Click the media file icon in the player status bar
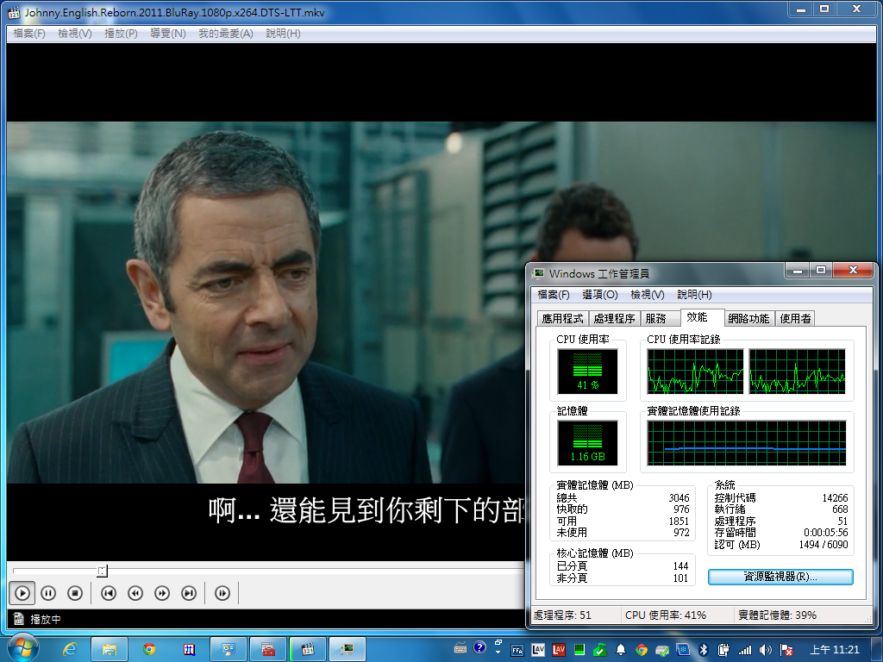The height and width of the screenshot is (662, 883). click(19, 619)
